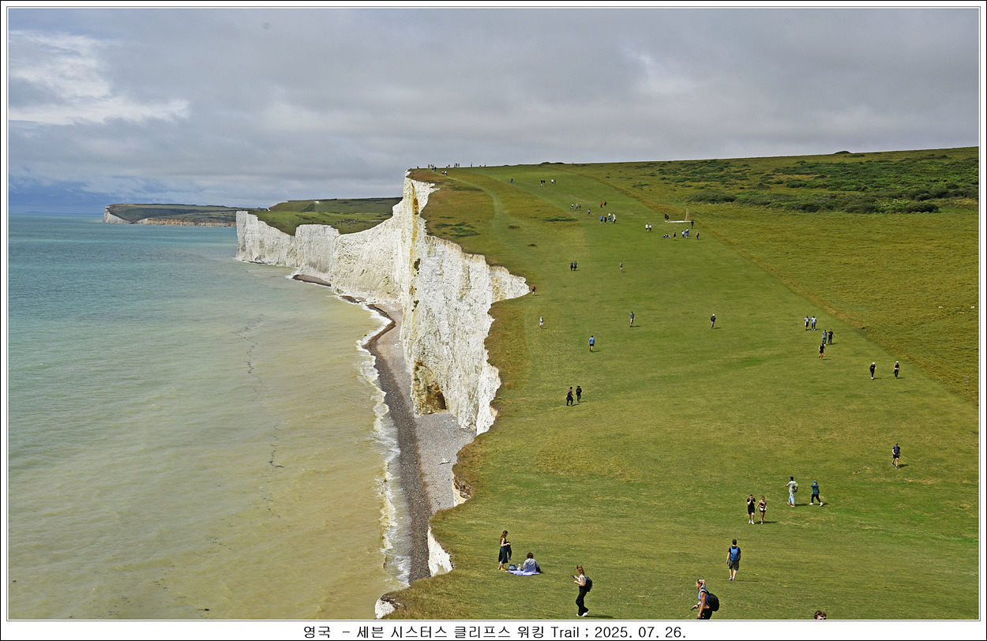Select the person sitting on the blue blanket

pos(530,564)
